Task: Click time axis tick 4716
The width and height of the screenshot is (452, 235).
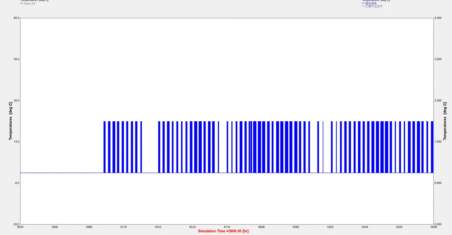Action: 227,227
